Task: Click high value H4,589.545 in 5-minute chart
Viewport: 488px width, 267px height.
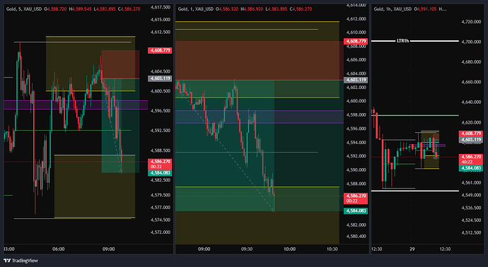Action: pyautogui.click(x=81, y=9)
